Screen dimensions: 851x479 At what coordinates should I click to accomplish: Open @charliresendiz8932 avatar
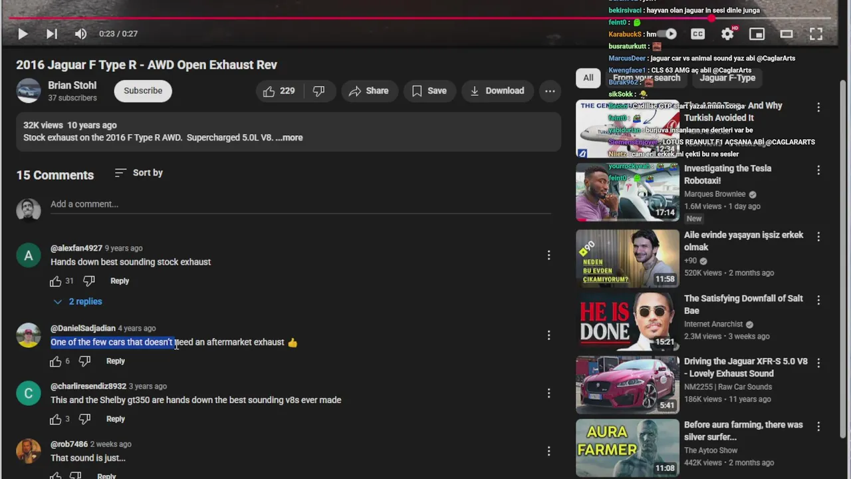point(29,393)
